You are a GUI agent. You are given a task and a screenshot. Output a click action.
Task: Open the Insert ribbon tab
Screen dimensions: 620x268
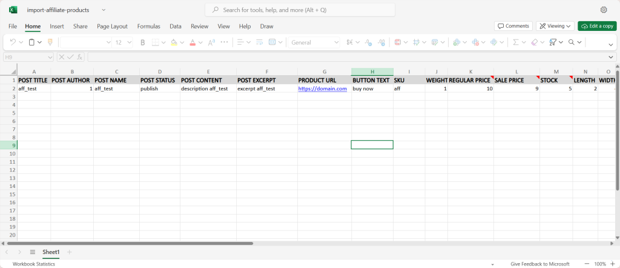coord(57,27)
